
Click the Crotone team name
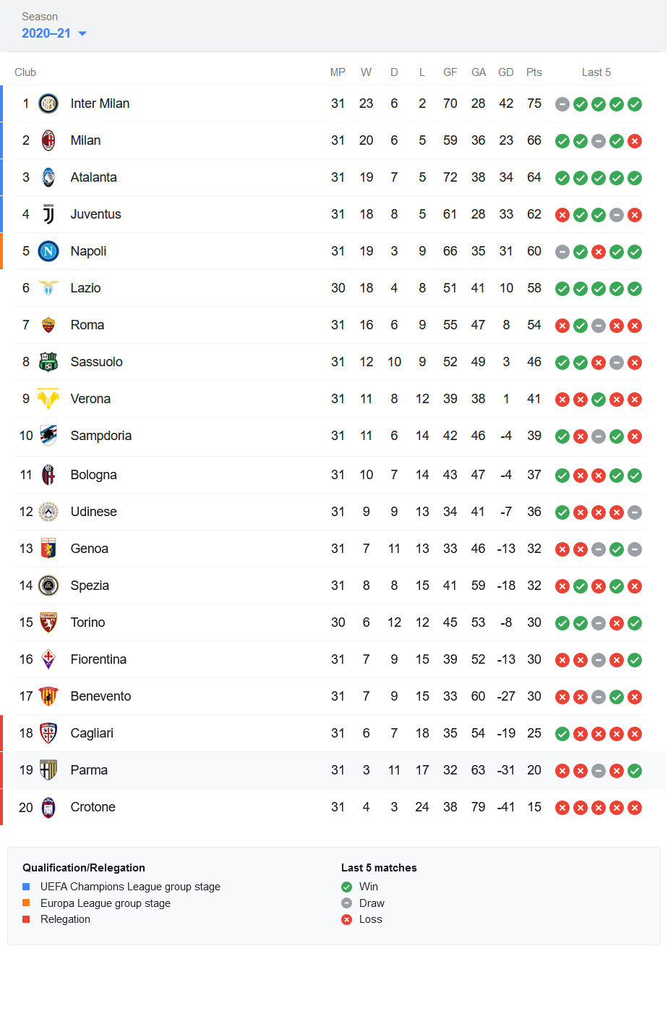93,807
